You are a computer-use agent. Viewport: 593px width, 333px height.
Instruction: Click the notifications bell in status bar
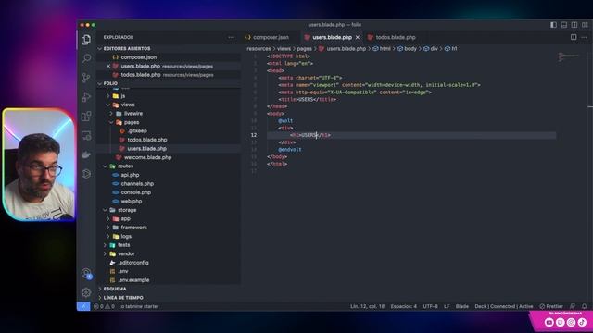click(585, 306)
